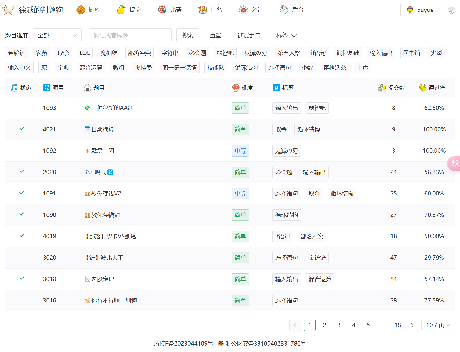
Task: Click the target 比赛 icon
Action: [x=162, y=10]
